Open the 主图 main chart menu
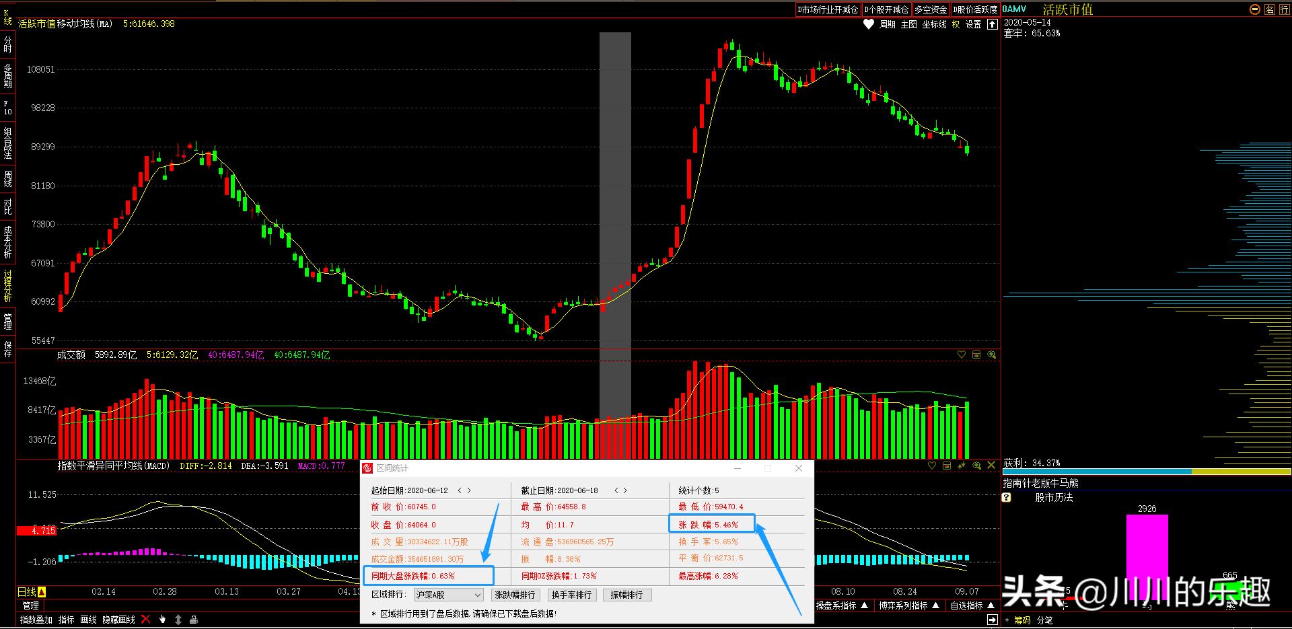Screen dimensions: 1292x629 pyautogui.click(x=909, y=24)
